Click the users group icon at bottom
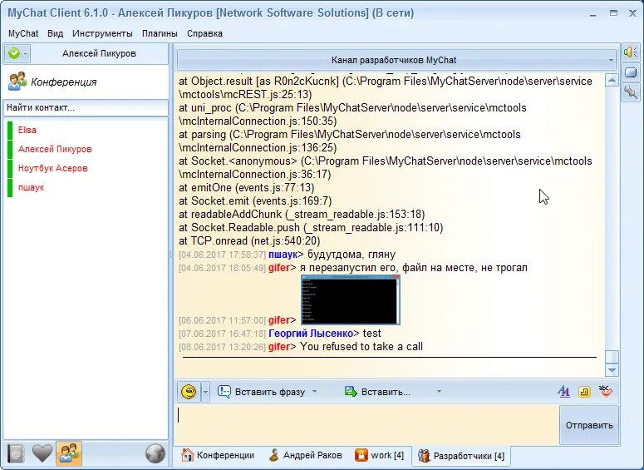The width and height of the screenshot is (644, 470). pyautogui.click(x=69, y=453)
